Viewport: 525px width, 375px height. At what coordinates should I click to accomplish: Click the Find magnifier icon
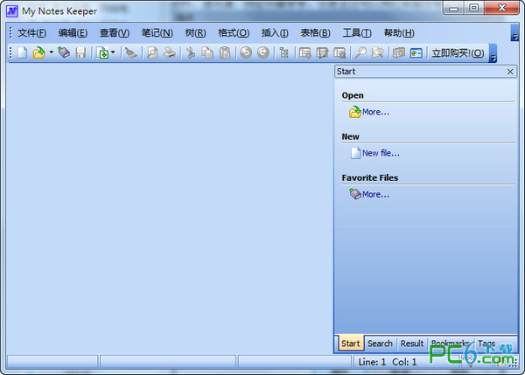(360, 52)
